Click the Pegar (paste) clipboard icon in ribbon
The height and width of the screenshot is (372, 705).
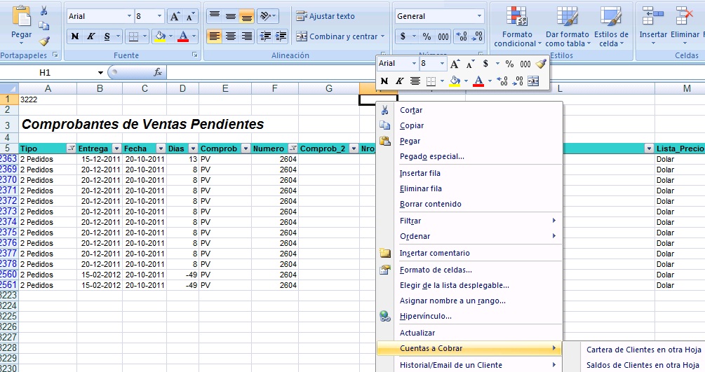21,16
